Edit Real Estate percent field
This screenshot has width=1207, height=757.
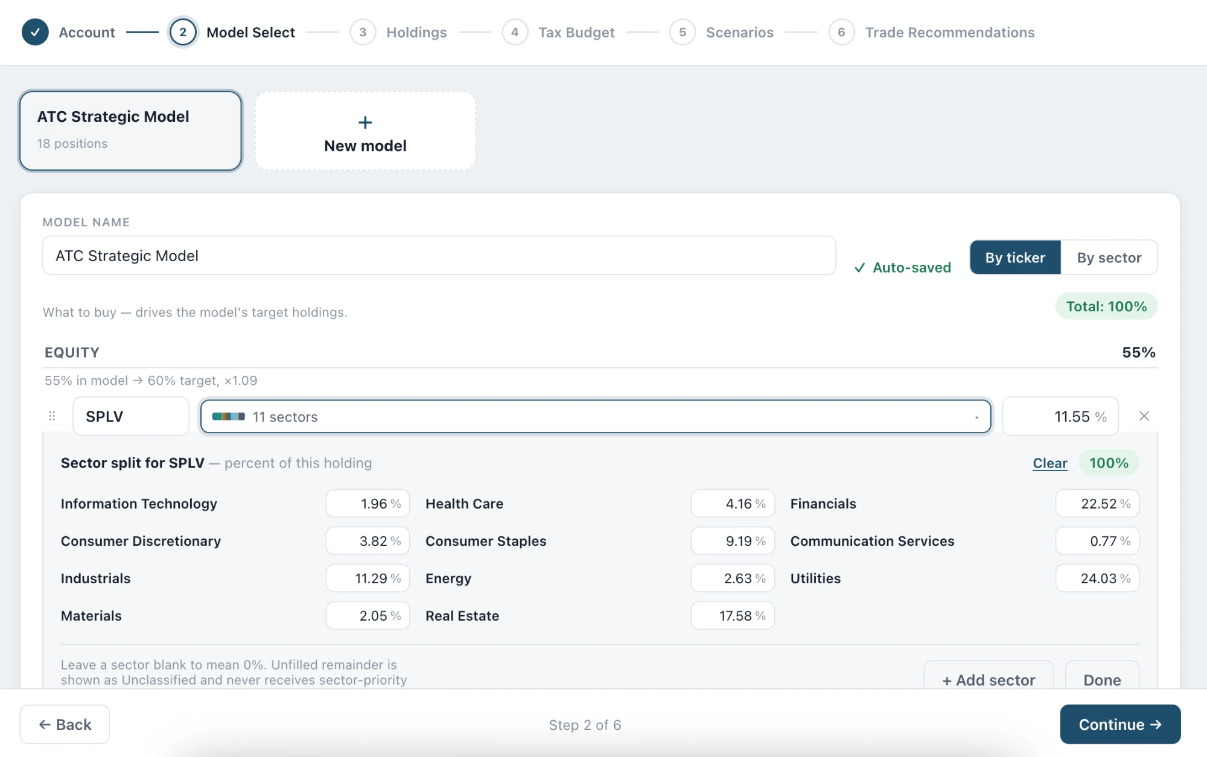733,616
